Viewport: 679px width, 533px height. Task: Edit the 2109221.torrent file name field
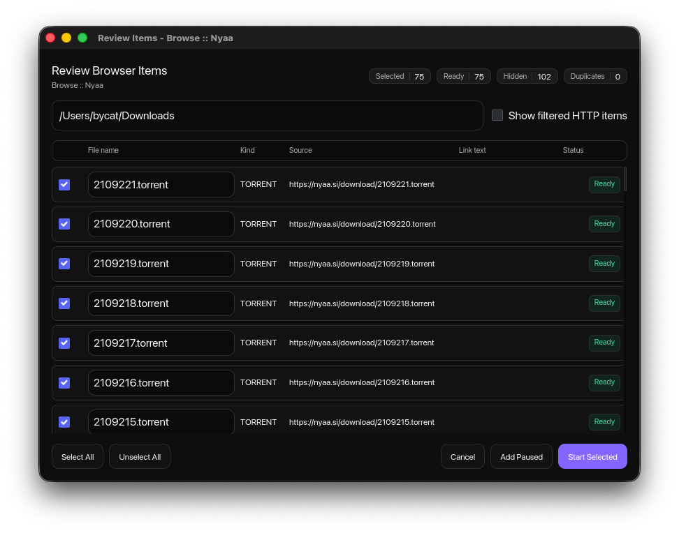tap(161, 185)
